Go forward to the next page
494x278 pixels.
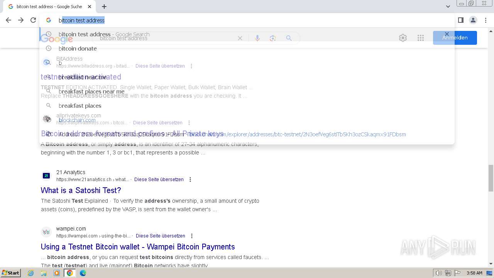pyautogui.click(x=21, y=20)
